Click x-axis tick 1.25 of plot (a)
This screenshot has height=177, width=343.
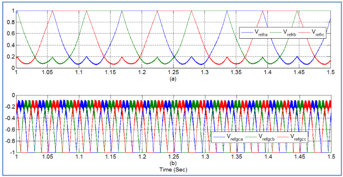point(173,73)
